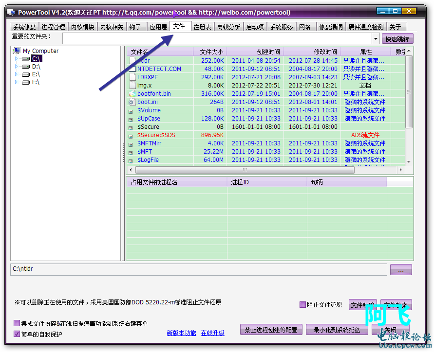
Task: Click the $Secure system file icon
Action: (x=131, y=128)
